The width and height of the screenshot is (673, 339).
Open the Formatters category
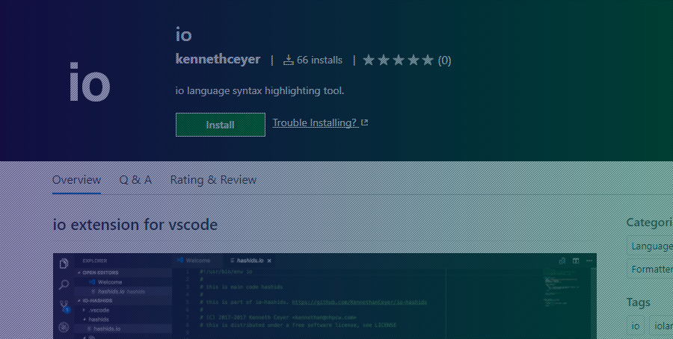tap(651, 269)
